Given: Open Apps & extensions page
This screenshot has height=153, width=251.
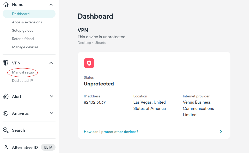Looking at the screenshot, I should coord(27,22).
